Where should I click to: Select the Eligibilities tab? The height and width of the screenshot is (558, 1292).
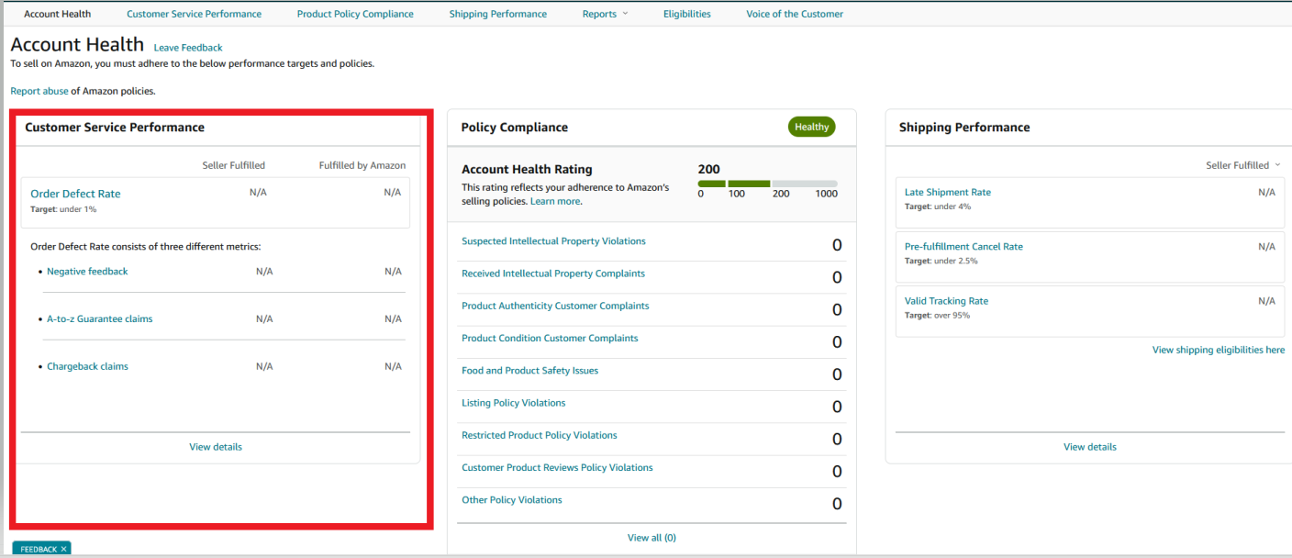click(x=686, y=14)
